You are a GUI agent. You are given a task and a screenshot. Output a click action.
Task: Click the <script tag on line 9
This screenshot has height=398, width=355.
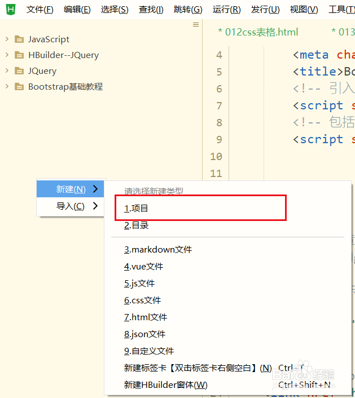(x=318, y=139)
